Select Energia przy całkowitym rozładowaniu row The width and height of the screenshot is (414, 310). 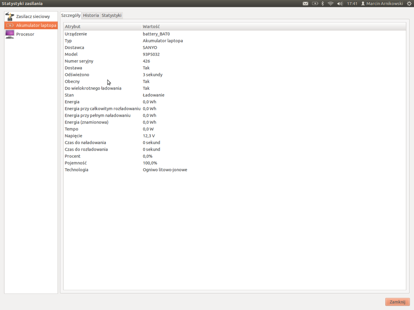tap(234, 109)
